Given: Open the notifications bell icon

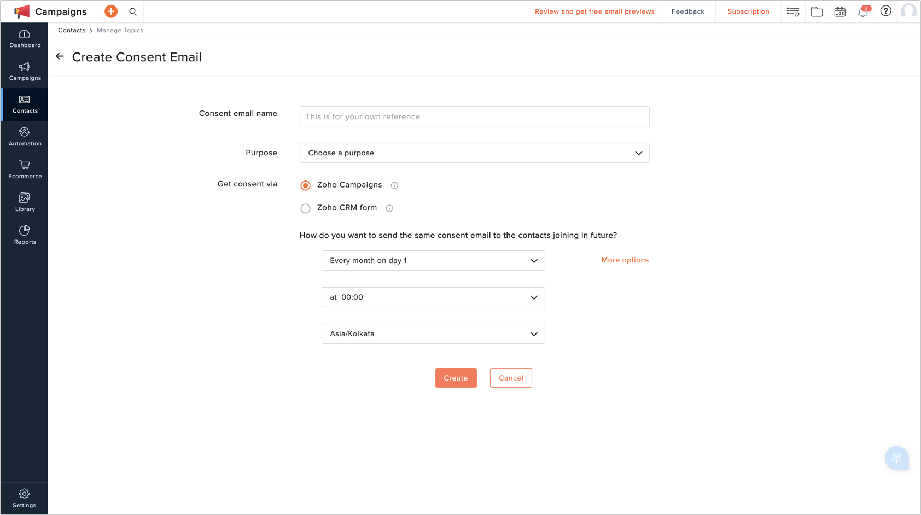Looking at the screenshot, I should pos(863,11).
